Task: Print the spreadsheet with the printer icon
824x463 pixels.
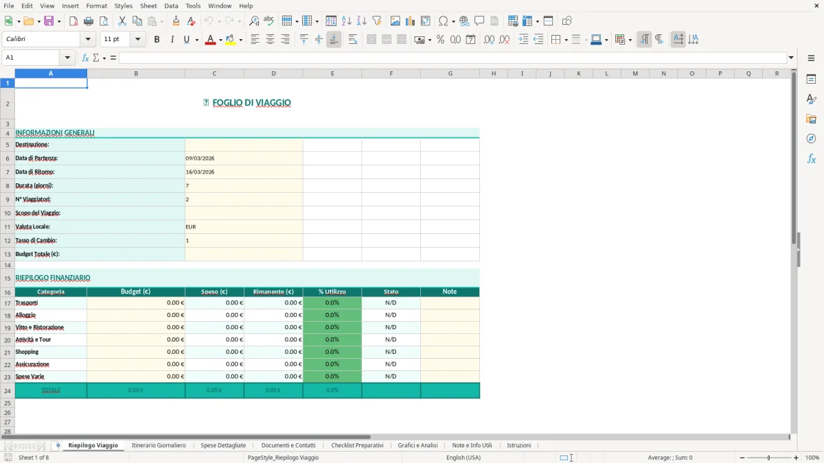Action: [87, 21]
